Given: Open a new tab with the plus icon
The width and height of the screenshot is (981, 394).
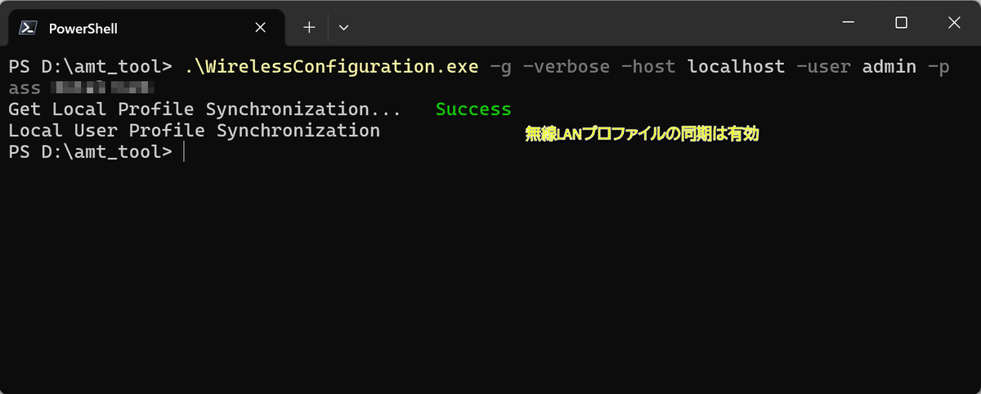Looking at the screenshot, I should tap(309, 27).
